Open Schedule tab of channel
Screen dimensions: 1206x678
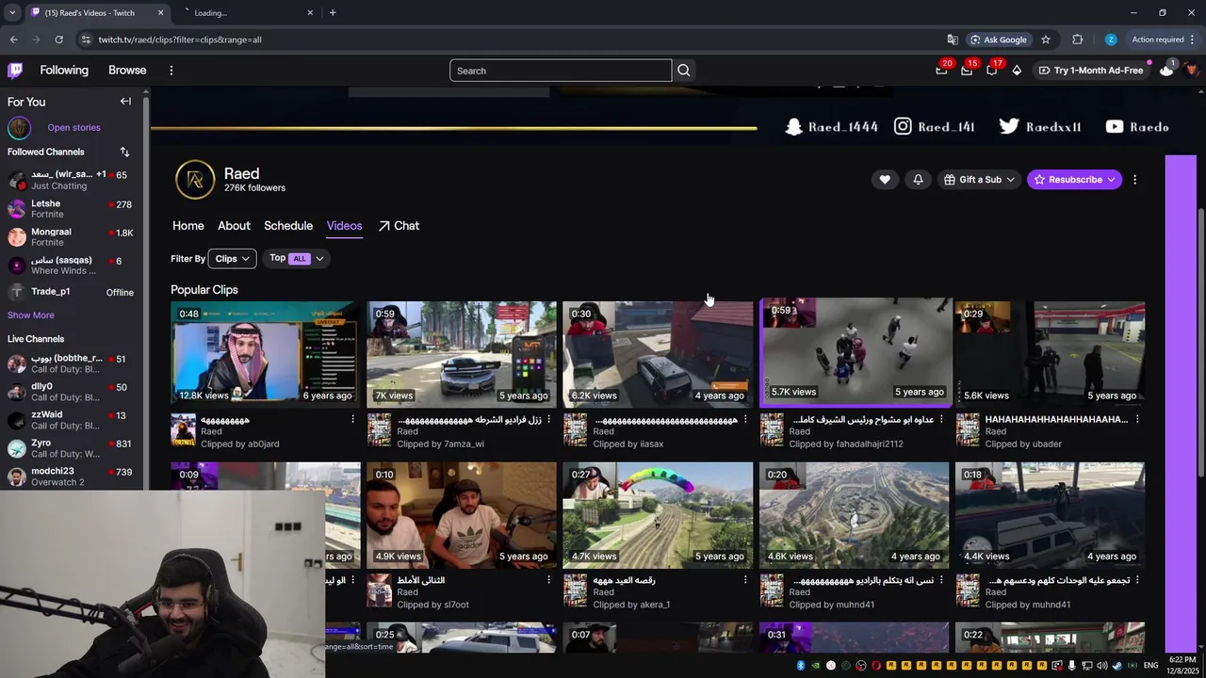pos(288,226)
